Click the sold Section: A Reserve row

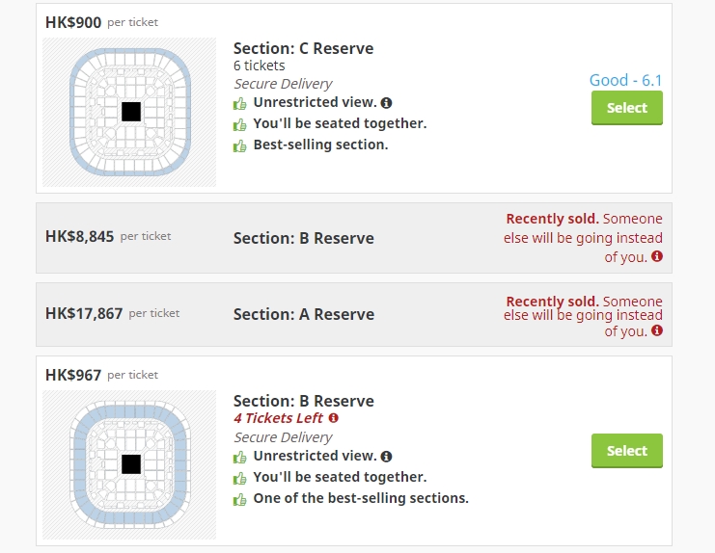(x=354, y=314)
